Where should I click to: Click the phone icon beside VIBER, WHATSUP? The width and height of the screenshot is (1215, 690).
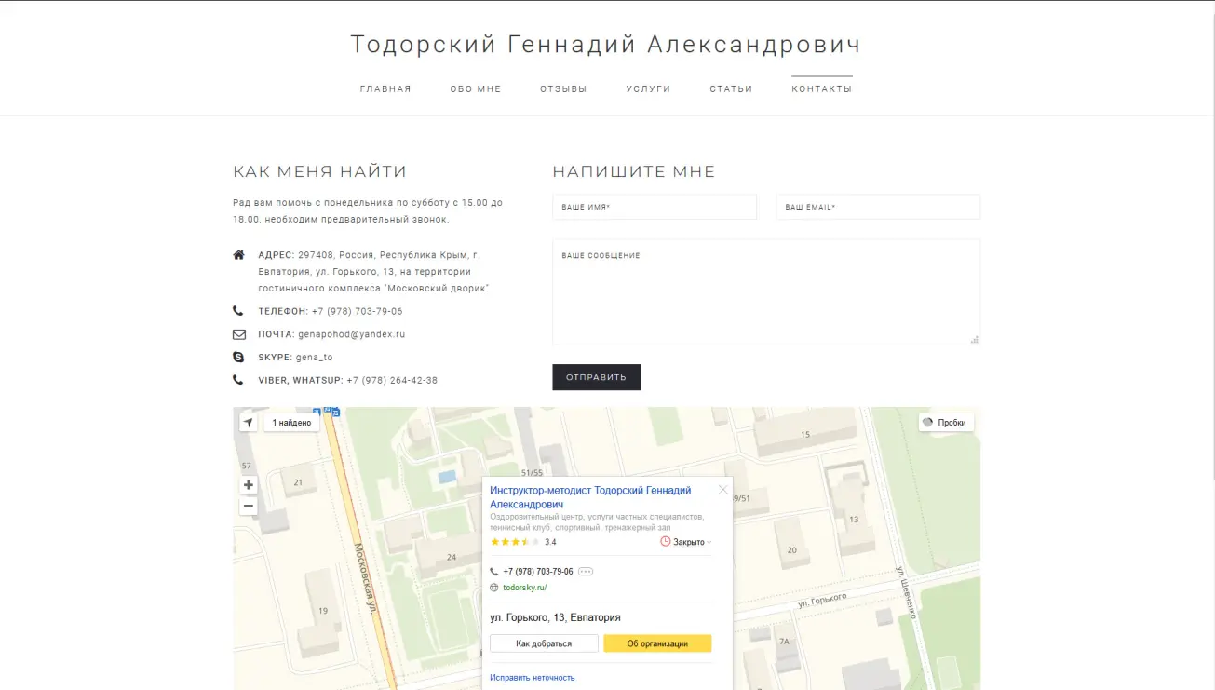(x=239, y=379)
